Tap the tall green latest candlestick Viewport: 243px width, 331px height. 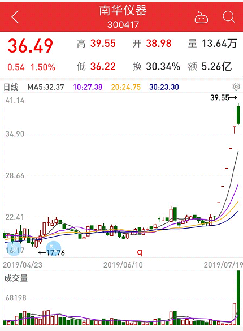click(238, 115)
